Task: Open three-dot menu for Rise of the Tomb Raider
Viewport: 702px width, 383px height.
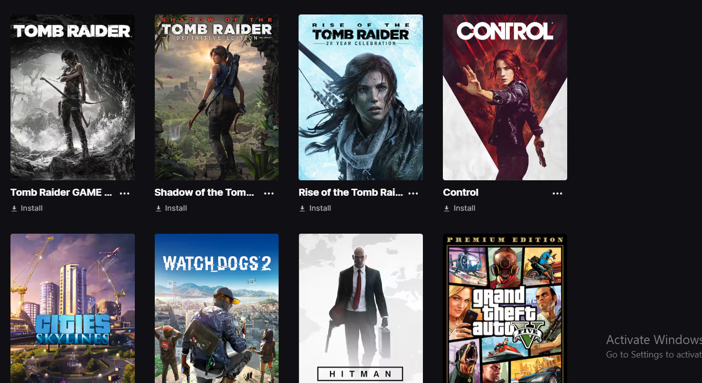Action: (413, 193)
